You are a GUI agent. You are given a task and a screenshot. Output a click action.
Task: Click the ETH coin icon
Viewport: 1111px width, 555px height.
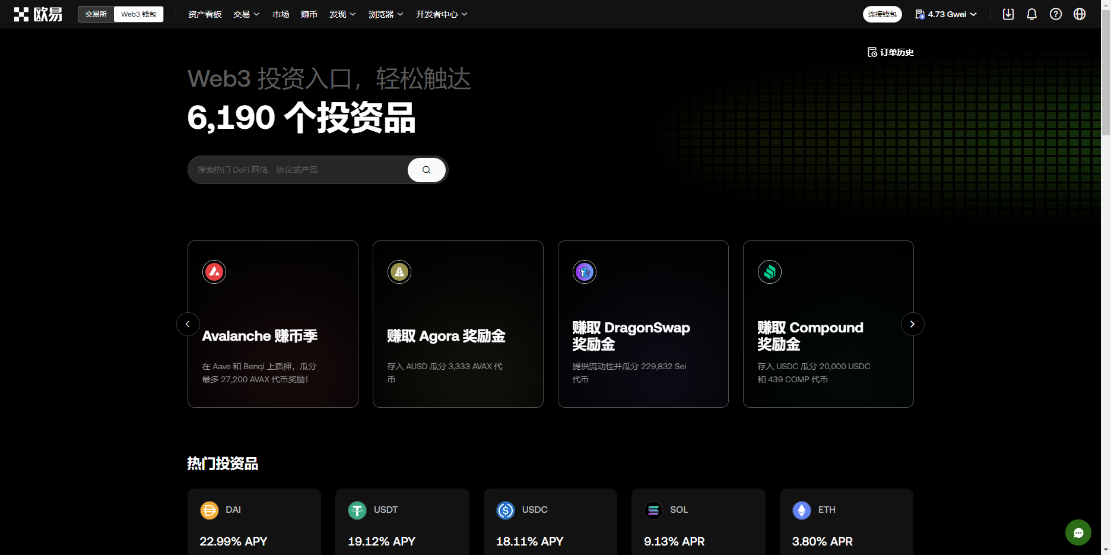(802, 510)
